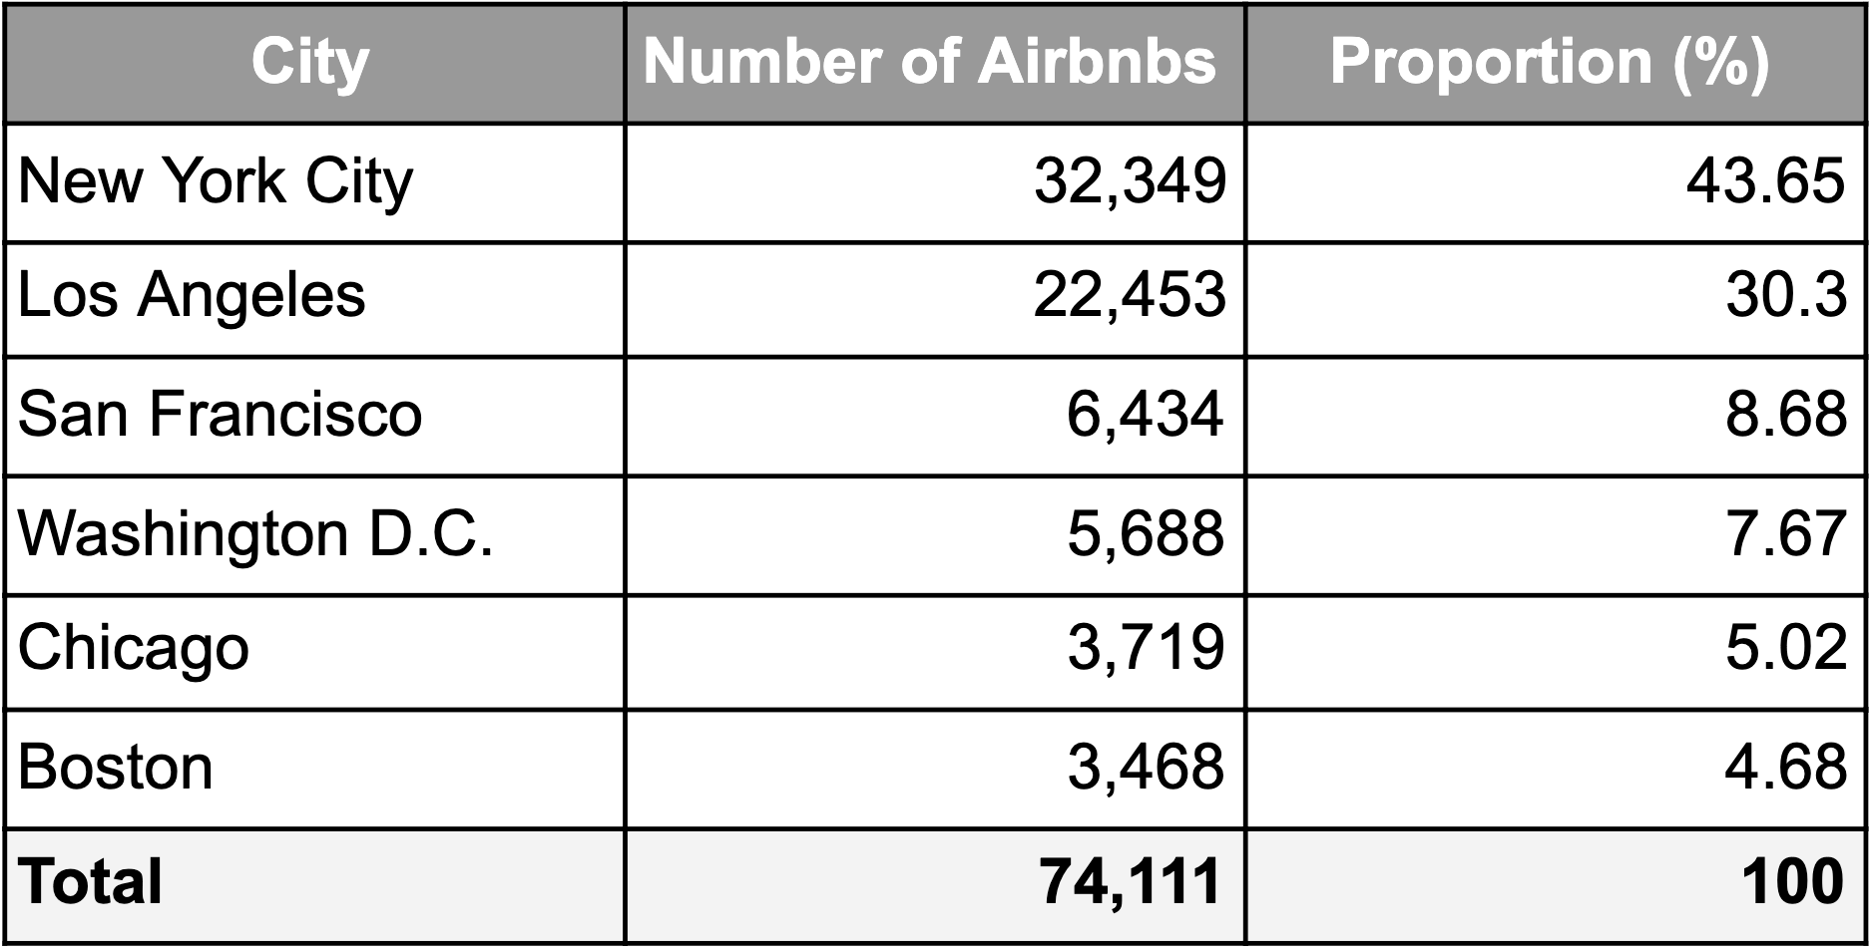The height and width of the screenshot is (951, 1870).
Task: Click the Number of Airbnbs header
Action: tap(930, 63)
